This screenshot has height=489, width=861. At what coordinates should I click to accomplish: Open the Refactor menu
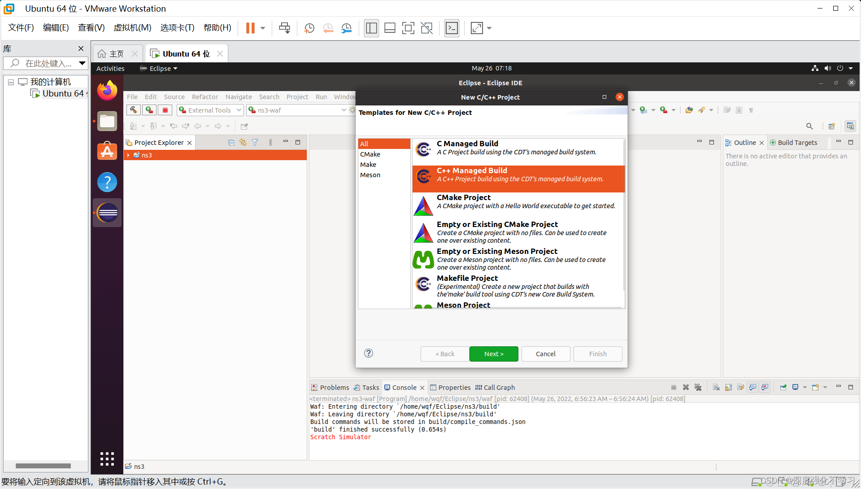tap(205, 97)
